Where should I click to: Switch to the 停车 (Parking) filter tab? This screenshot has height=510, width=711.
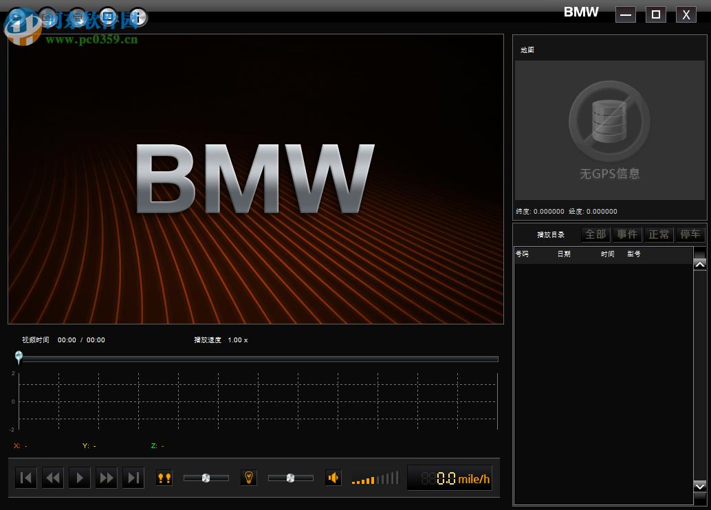coord(690,234)
